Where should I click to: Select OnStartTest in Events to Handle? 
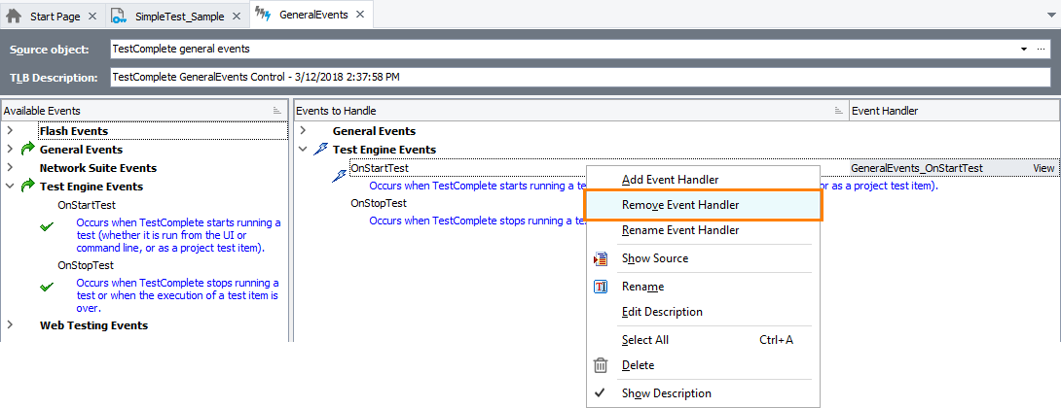(x=380, y=167)
